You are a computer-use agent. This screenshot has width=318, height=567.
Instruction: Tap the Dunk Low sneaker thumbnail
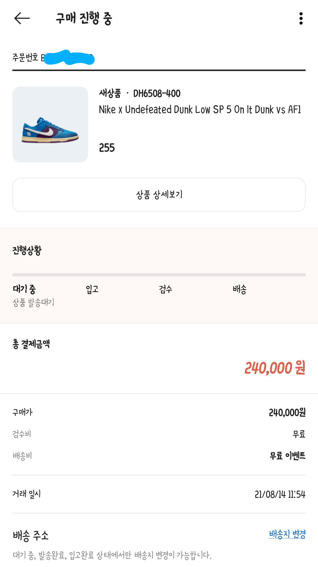[50, 124]
